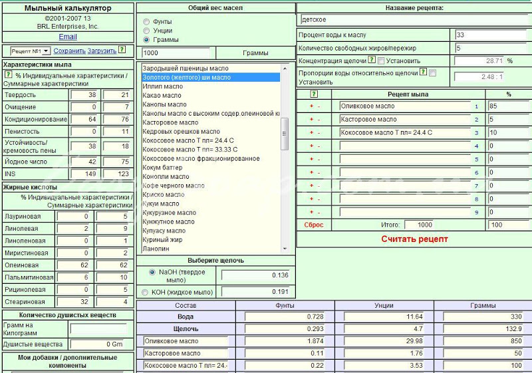This screenshot has width=532, height=373.
Task: Open the Рецепт №1 dropdown
Action: pos(30,51)
